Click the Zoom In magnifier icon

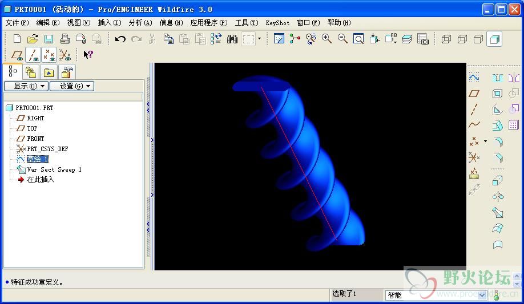coord(327,39)
